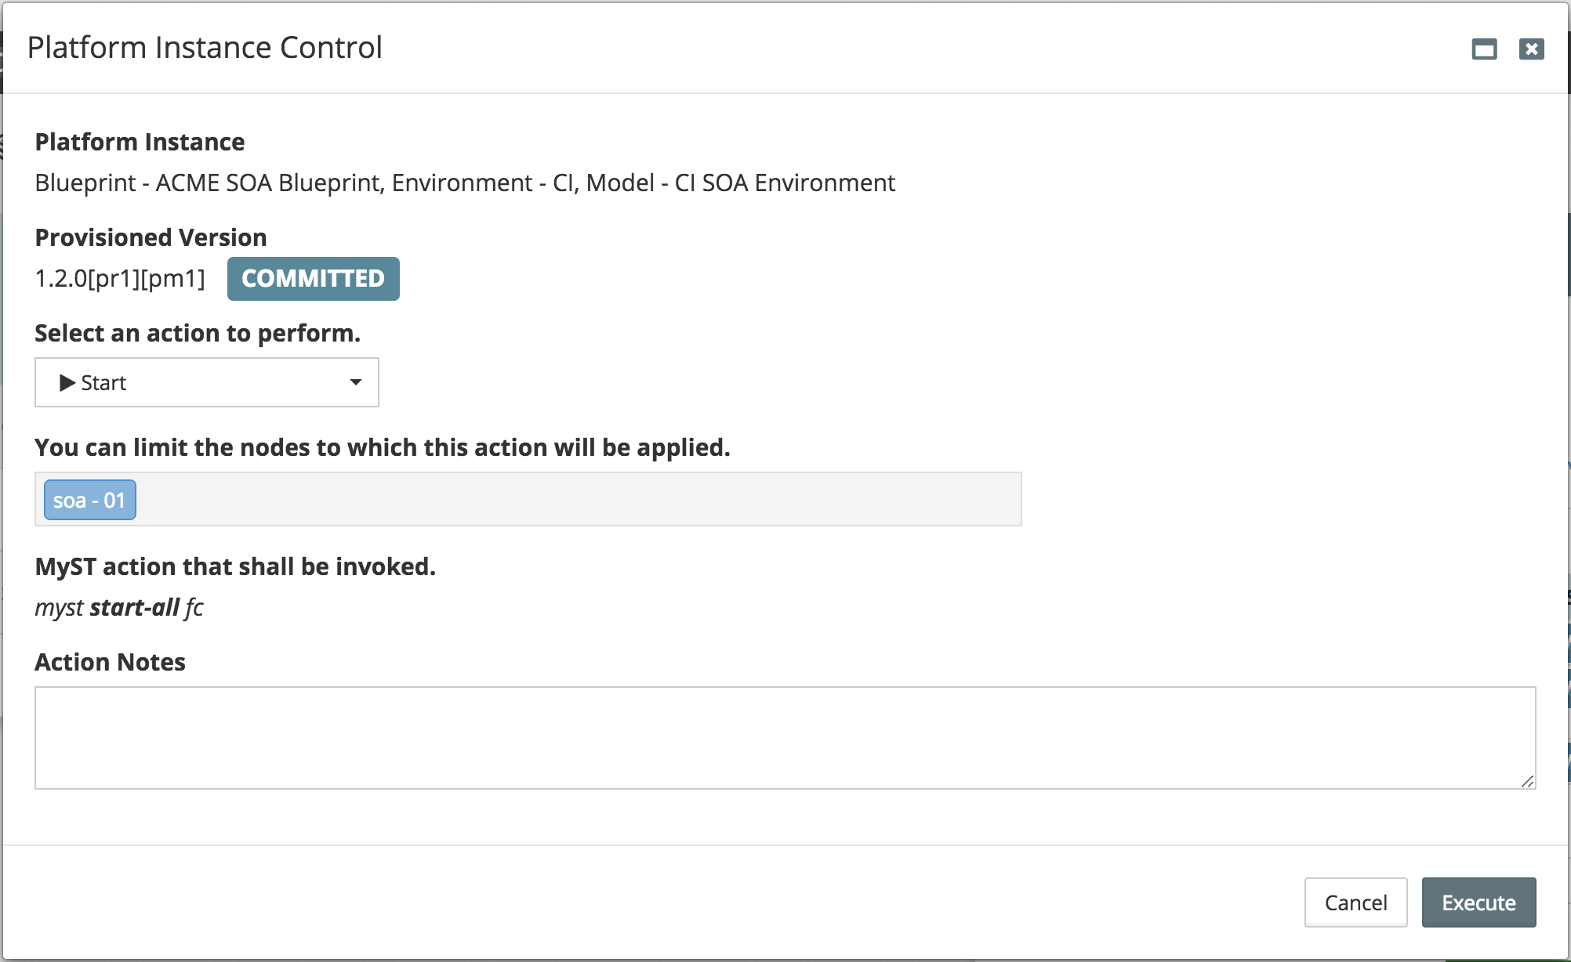The image size is (1571, 962).
Task: Close the dialog with the X icon
Action: [x=1531, y=49]
